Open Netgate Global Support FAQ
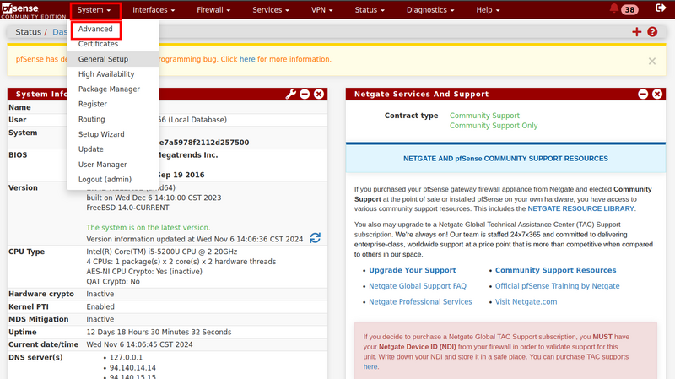This screenshot has height=379, width=675. click(417, 286)
